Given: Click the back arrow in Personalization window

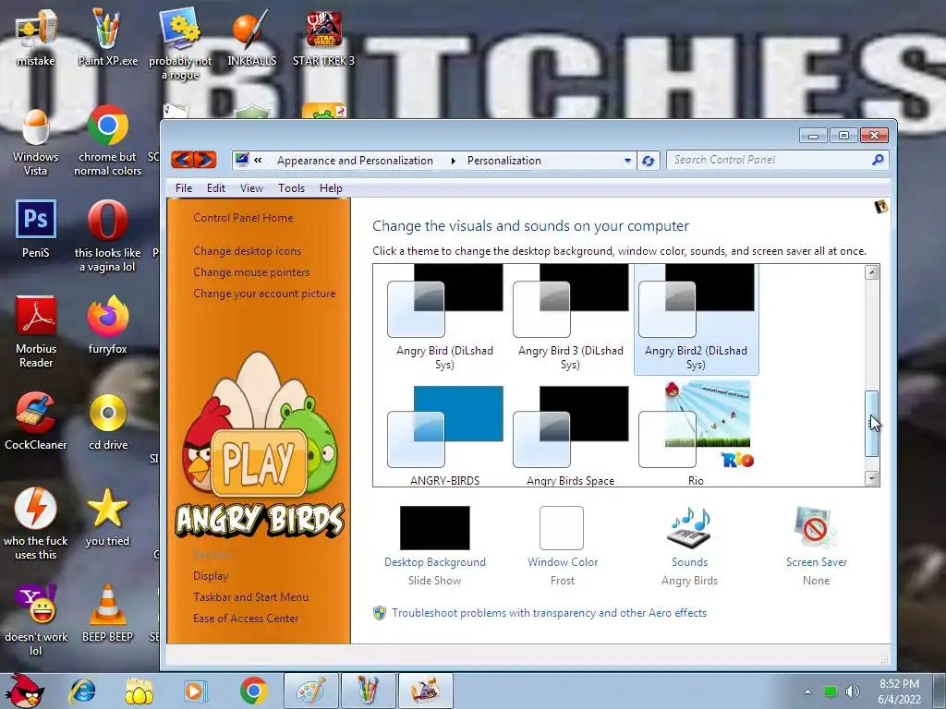Looking at the screenshot, I should click(182, 160).
